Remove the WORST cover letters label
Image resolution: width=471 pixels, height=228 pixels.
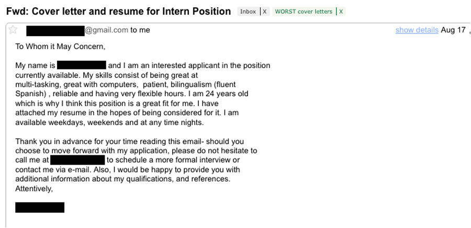341,12
